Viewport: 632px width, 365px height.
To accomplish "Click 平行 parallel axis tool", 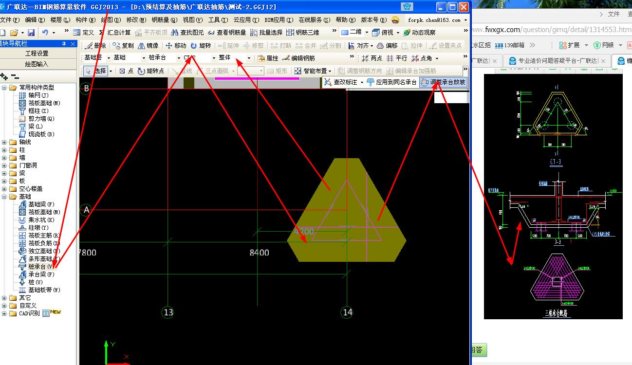I will (x=397, y=58).
